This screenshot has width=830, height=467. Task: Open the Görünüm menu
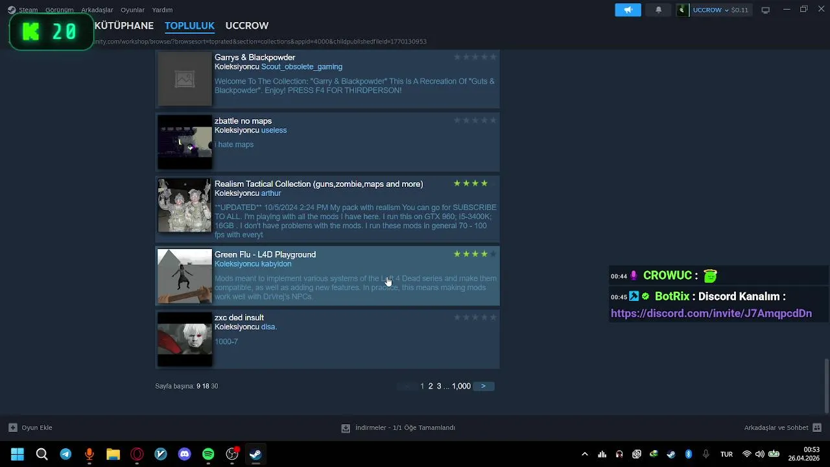[x=60, y=10]
